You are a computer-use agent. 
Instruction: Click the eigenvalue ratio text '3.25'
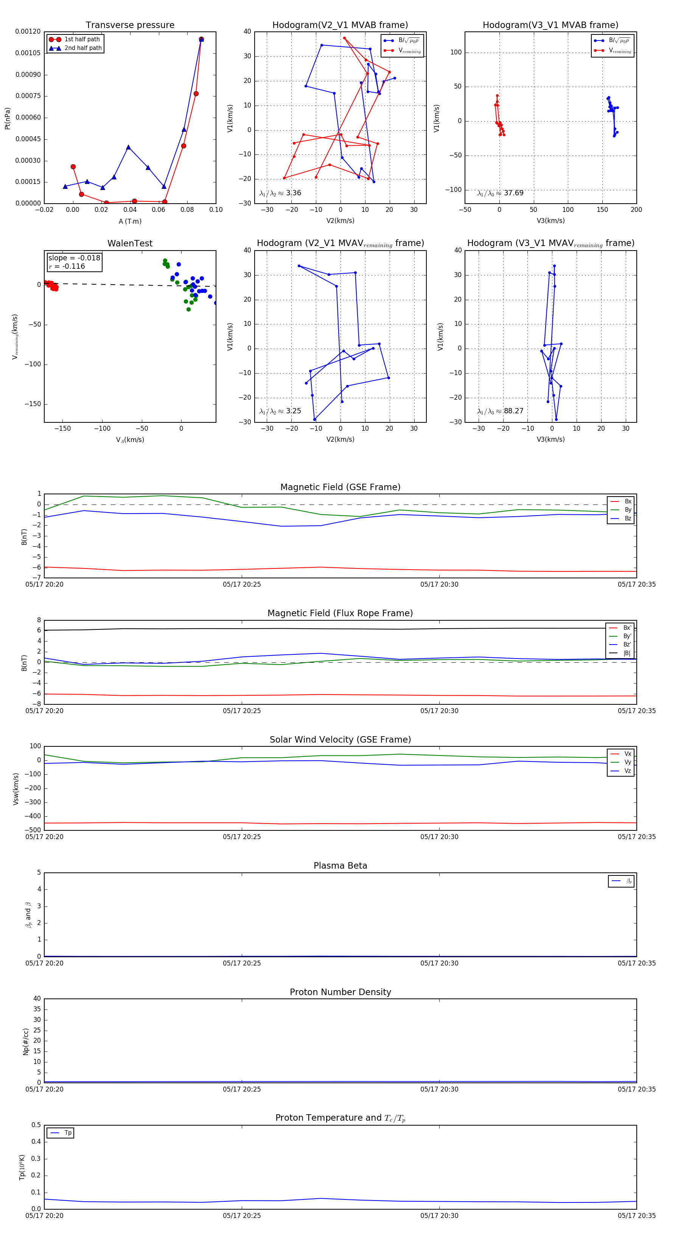293,411
